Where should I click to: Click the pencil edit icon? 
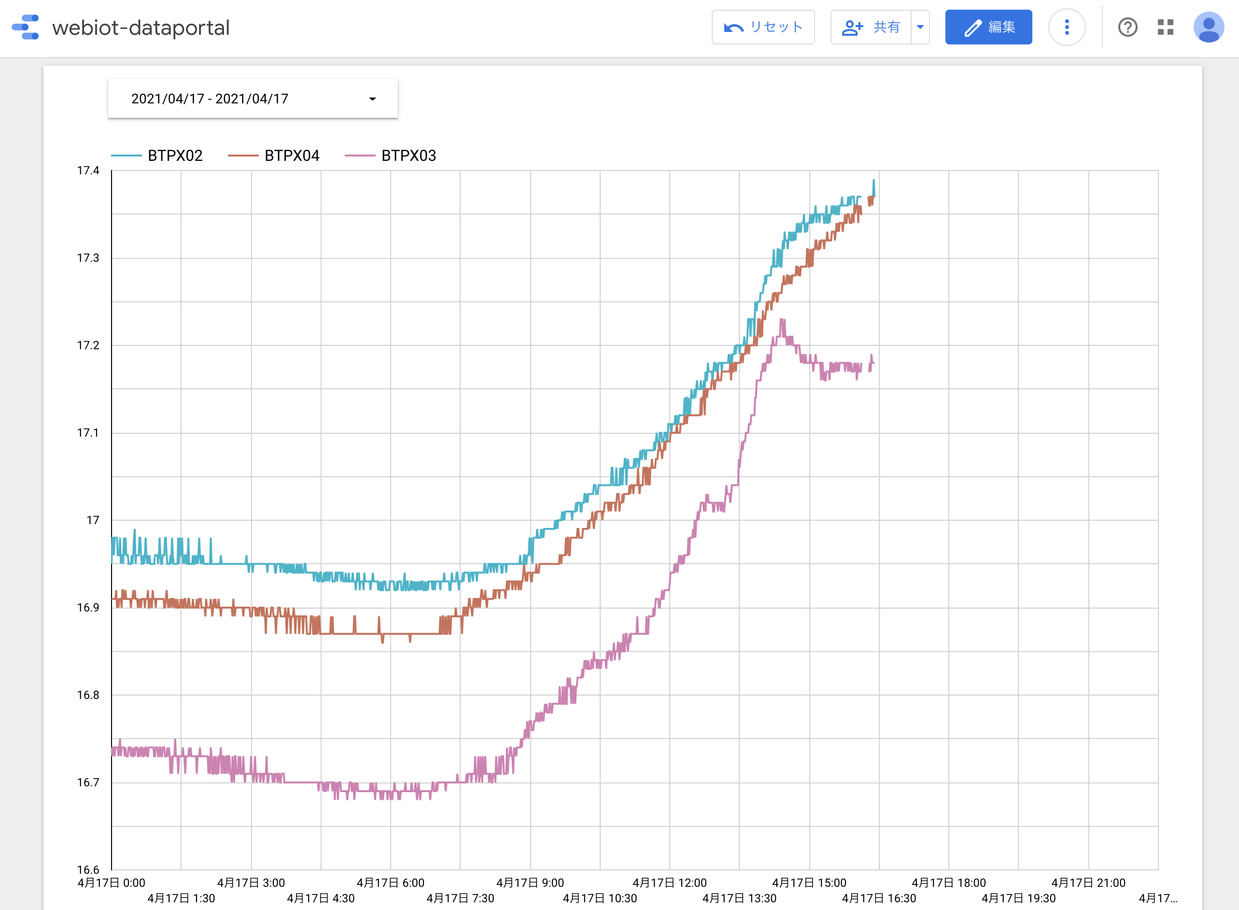click(972, 28)
